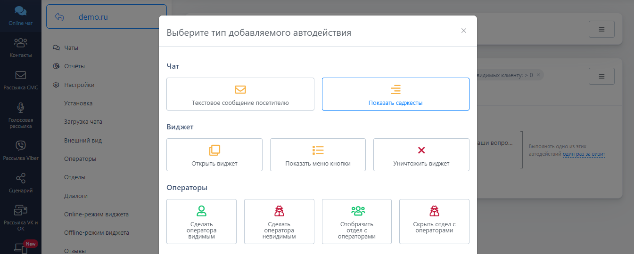
Task: Open Чаты in the side menu
Action: [x=71, y=48]
